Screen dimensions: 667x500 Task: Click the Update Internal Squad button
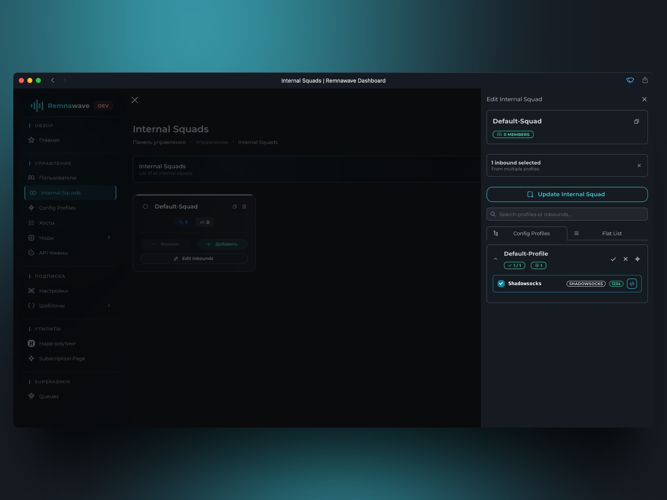[567, 194]
